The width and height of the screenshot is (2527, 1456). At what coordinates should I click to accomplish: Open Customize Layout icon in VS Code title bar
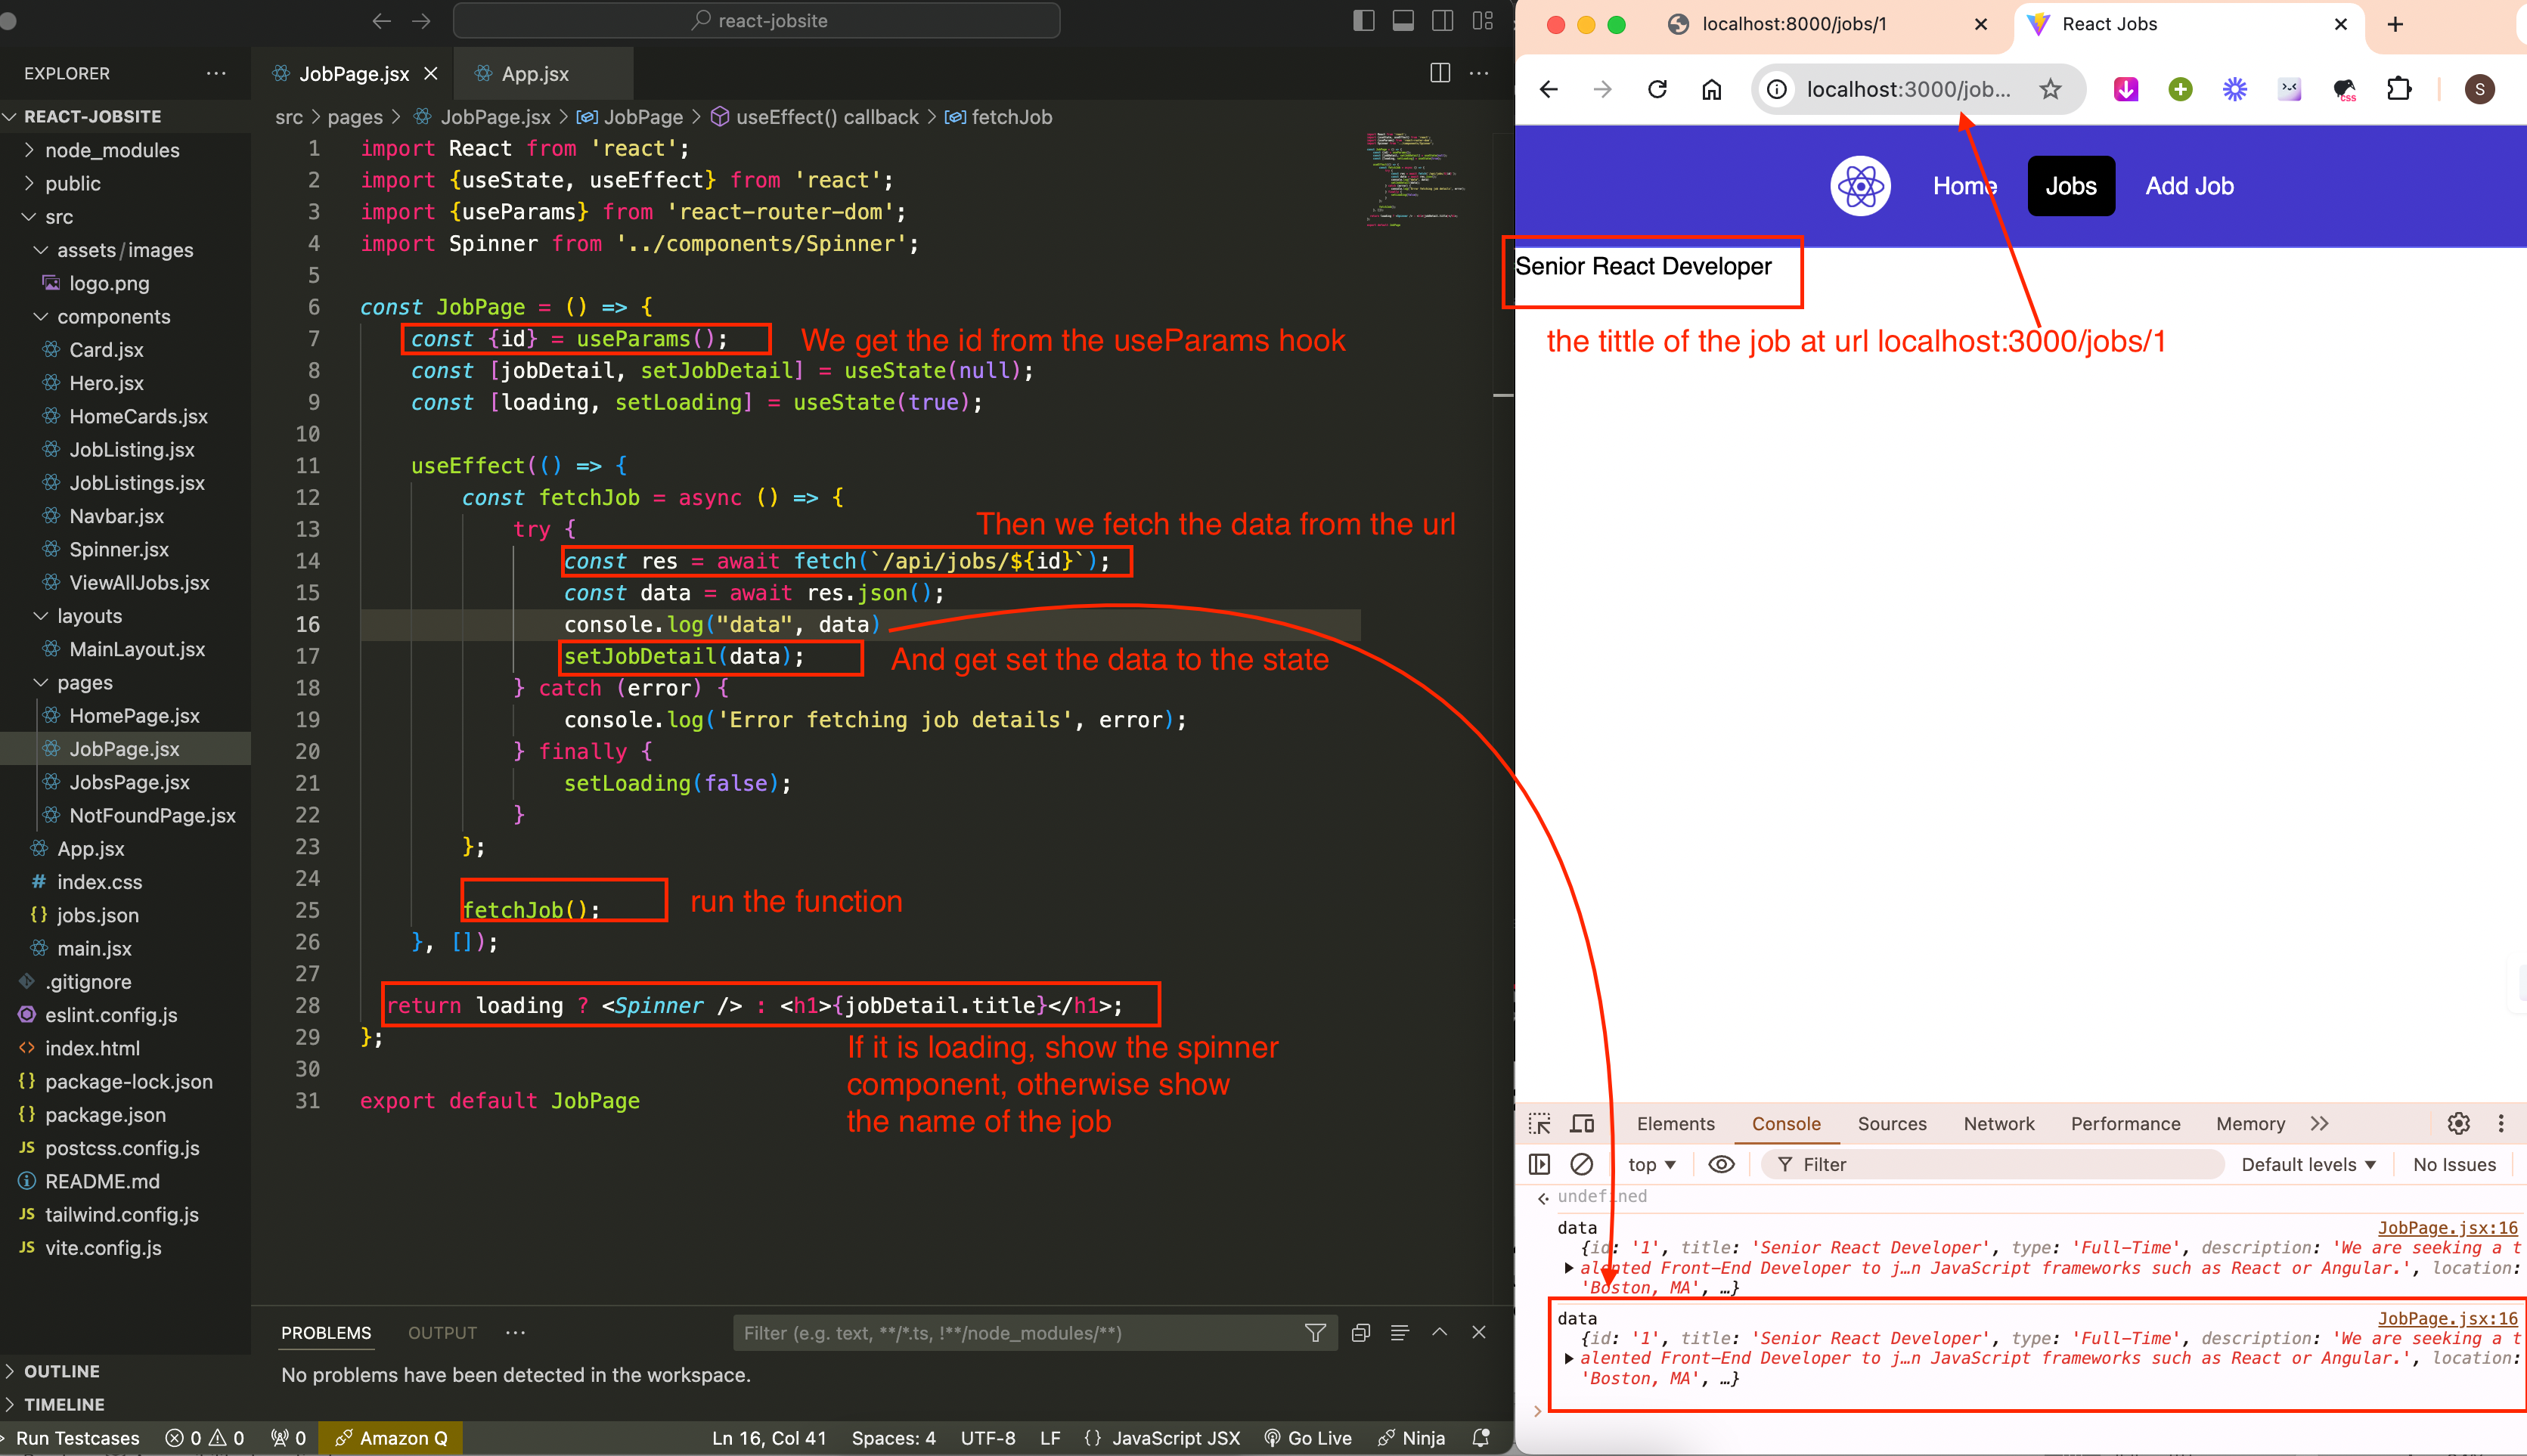(x=1482, y=21)
